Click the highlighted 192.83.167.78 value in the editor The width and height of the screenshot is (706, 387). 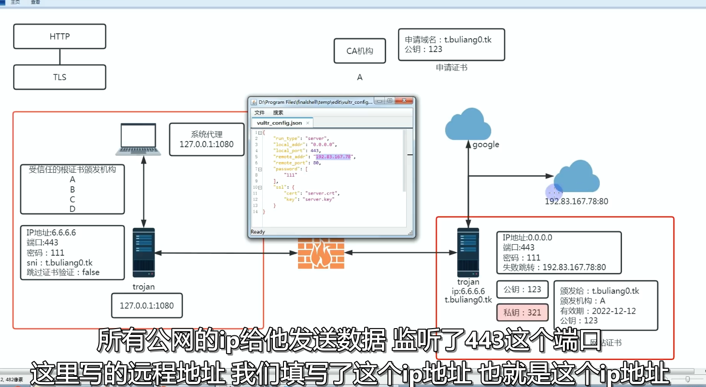pos(333,157)
